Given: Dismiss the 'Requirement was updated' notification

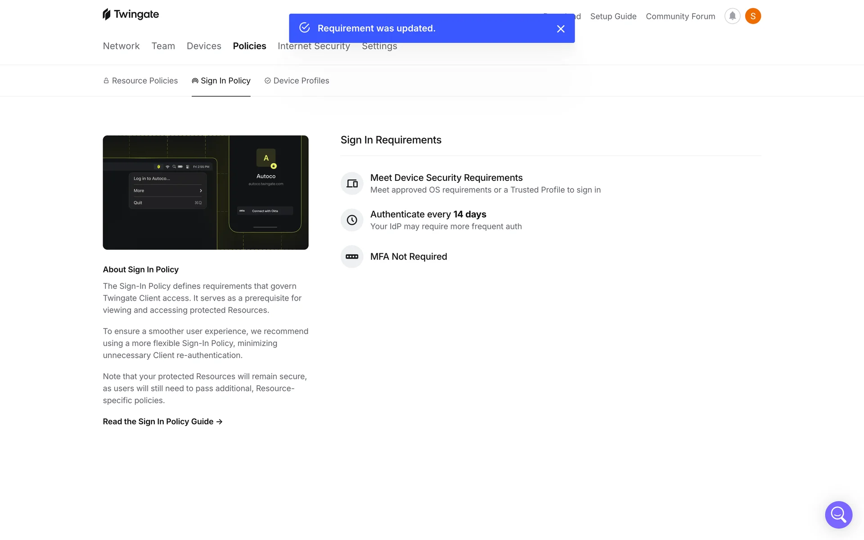Looking at the screenshot, I should [x=560, y=29].
